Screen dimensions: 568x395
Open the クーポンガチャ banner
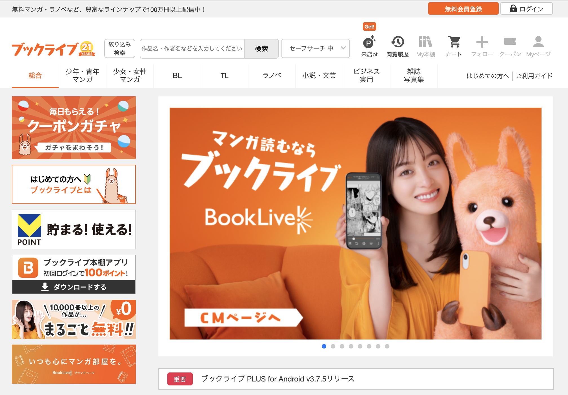coord(74,128)
